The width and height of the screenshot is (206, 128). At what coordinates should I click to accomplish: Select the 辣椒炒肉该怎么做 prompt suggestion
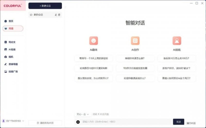135,59
